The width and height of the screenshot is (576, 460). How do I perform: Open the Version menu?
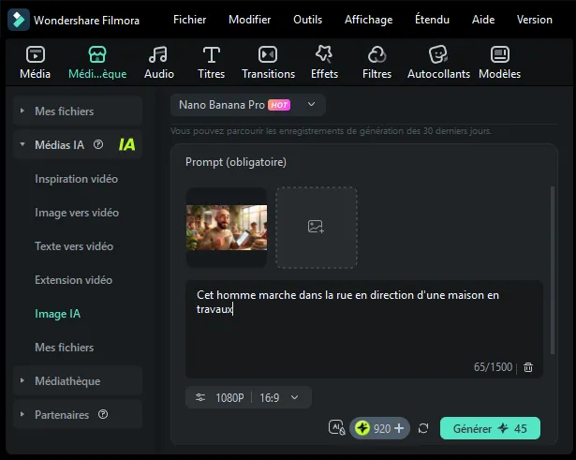click(x=535, y=20)
